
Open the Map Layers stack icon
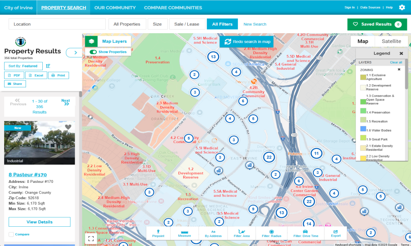[x=92, y=41]
